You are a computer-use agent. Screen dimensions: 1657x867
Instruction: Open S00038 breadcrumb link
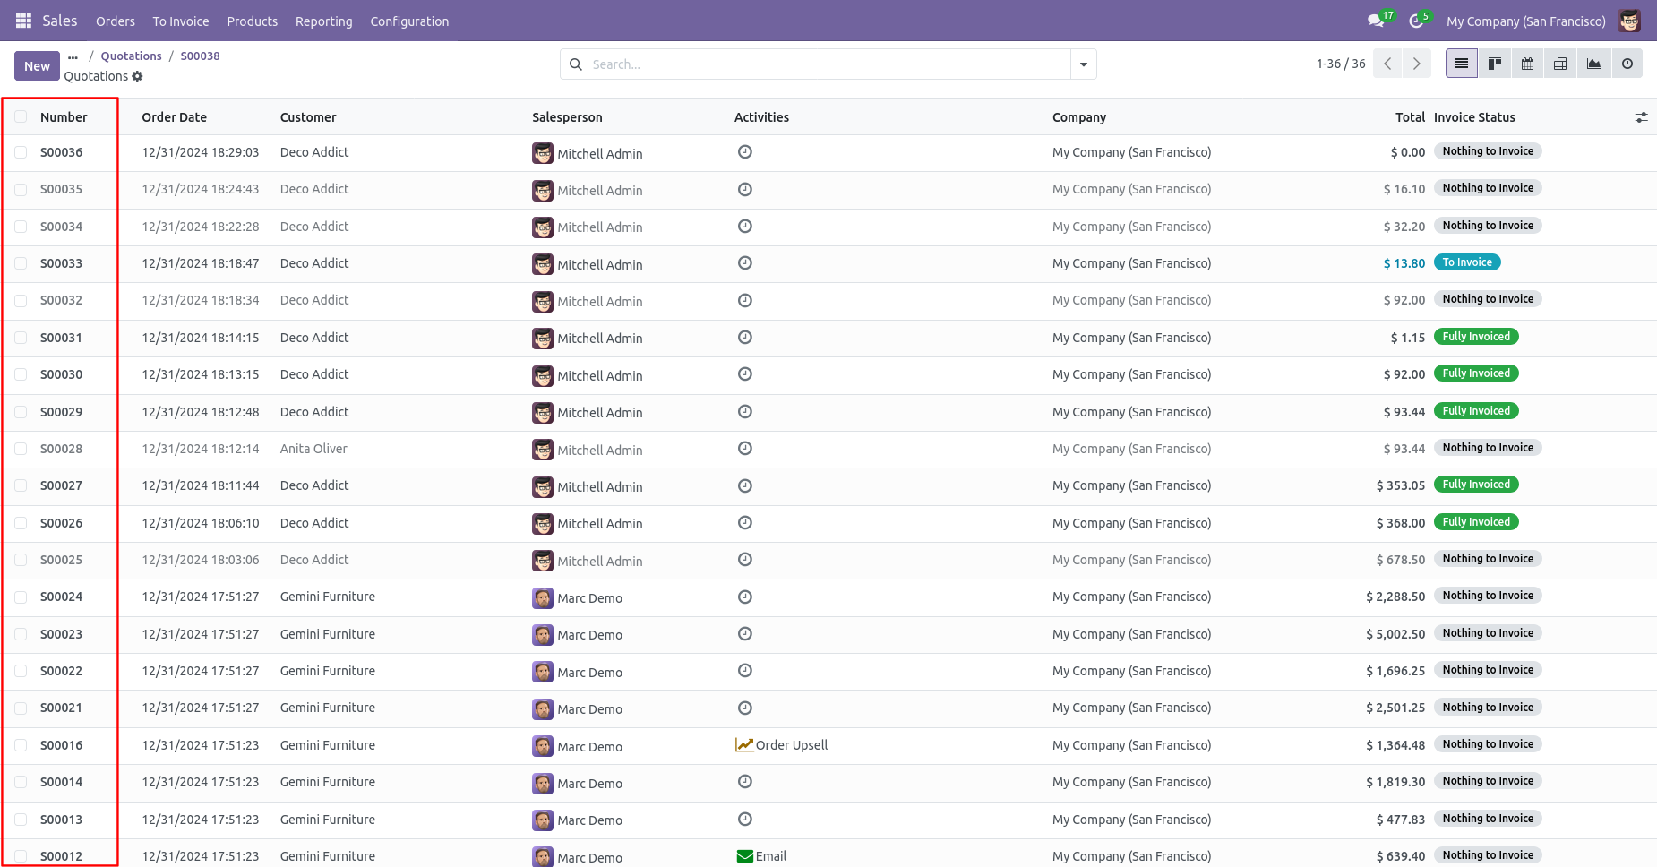pyautogui.click(x=200, y=56)
